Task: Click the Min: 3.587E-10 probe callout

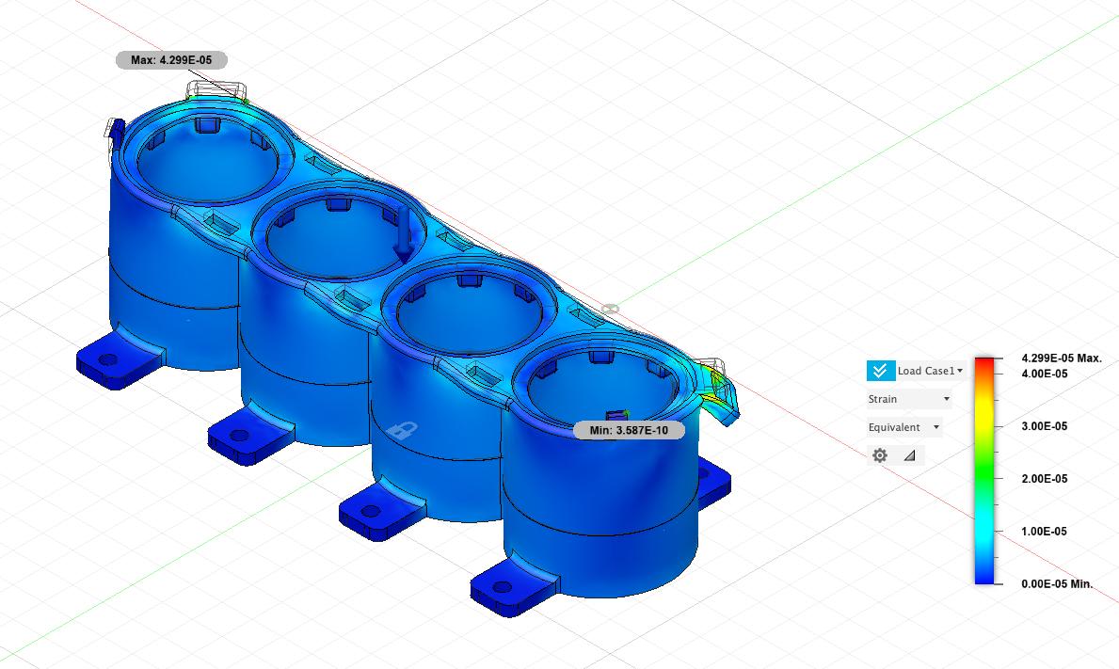Action: click(628, 430)
